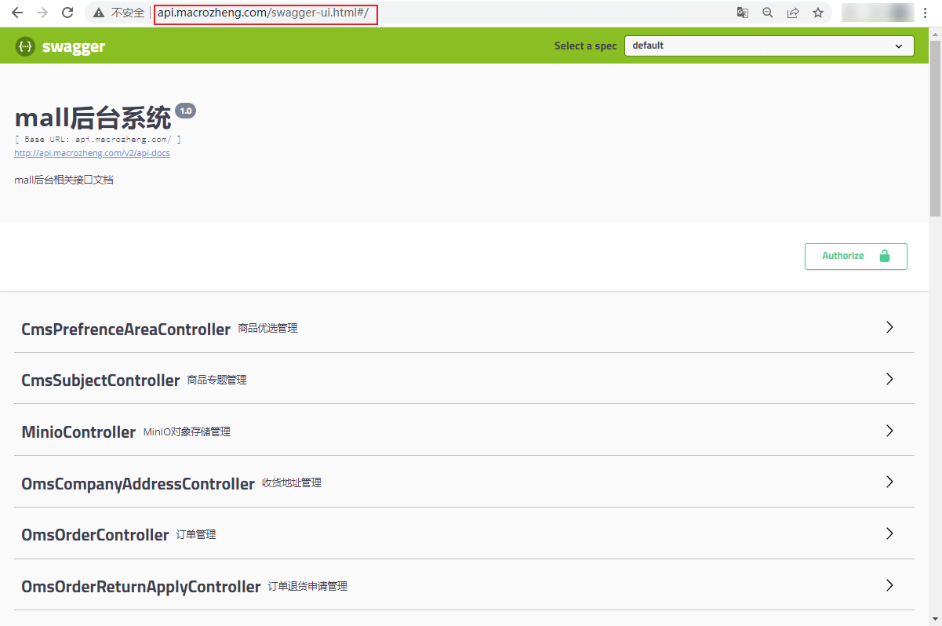Expand OmsOrderController chevron

coord(889,533)
